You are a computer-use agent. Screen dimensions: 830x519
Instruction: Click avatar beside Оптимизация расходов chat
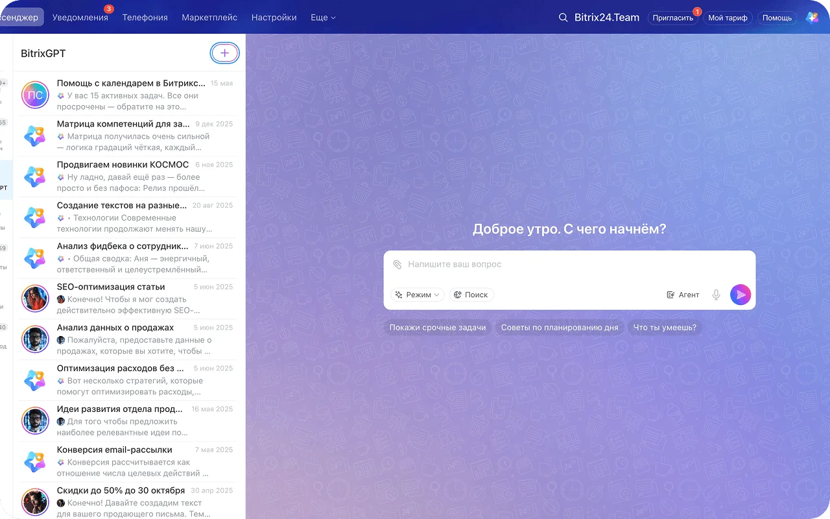pos(35,380)
